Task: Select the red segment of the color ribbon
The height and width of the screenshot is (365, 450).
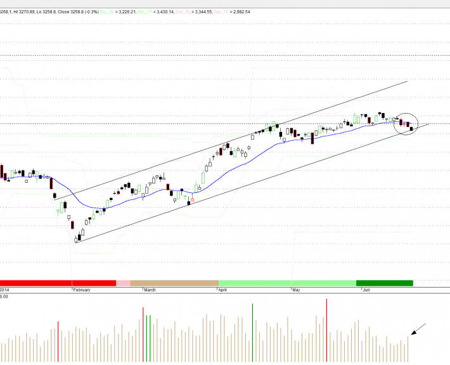Action: tap(57, 283)
